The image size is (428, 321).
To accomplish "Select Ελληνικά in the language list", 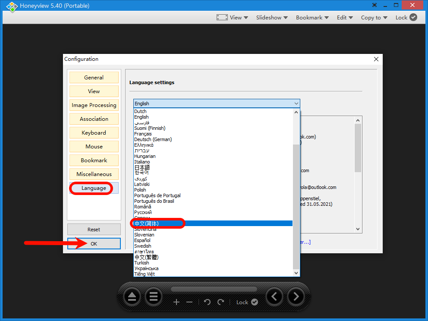I will (x=213, y=145).
